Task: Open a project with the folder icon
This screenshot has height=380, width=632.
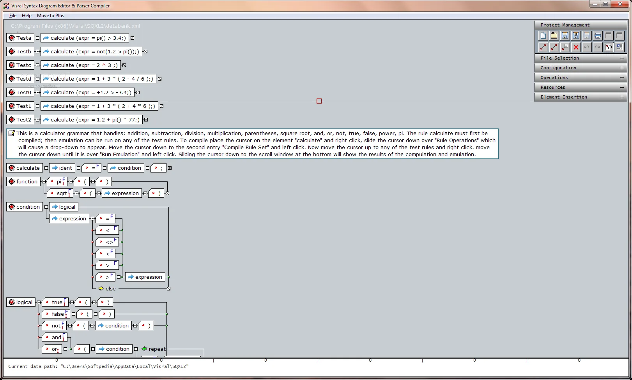Action: (554, 36)
